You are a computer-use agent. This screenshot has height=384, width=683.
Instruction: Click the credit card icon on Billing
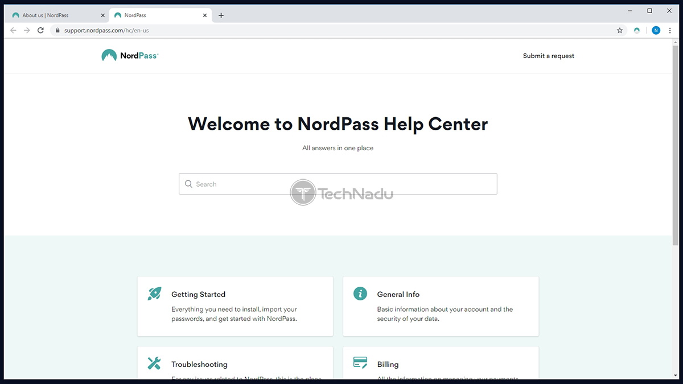pyautogui.click(x=360, y=362)
